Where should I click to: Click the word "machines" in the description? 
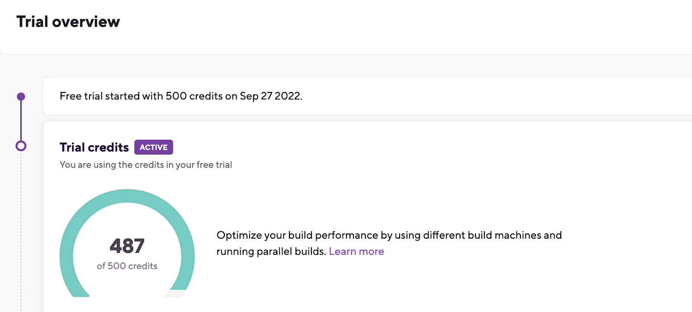click(x=518, y=236)
